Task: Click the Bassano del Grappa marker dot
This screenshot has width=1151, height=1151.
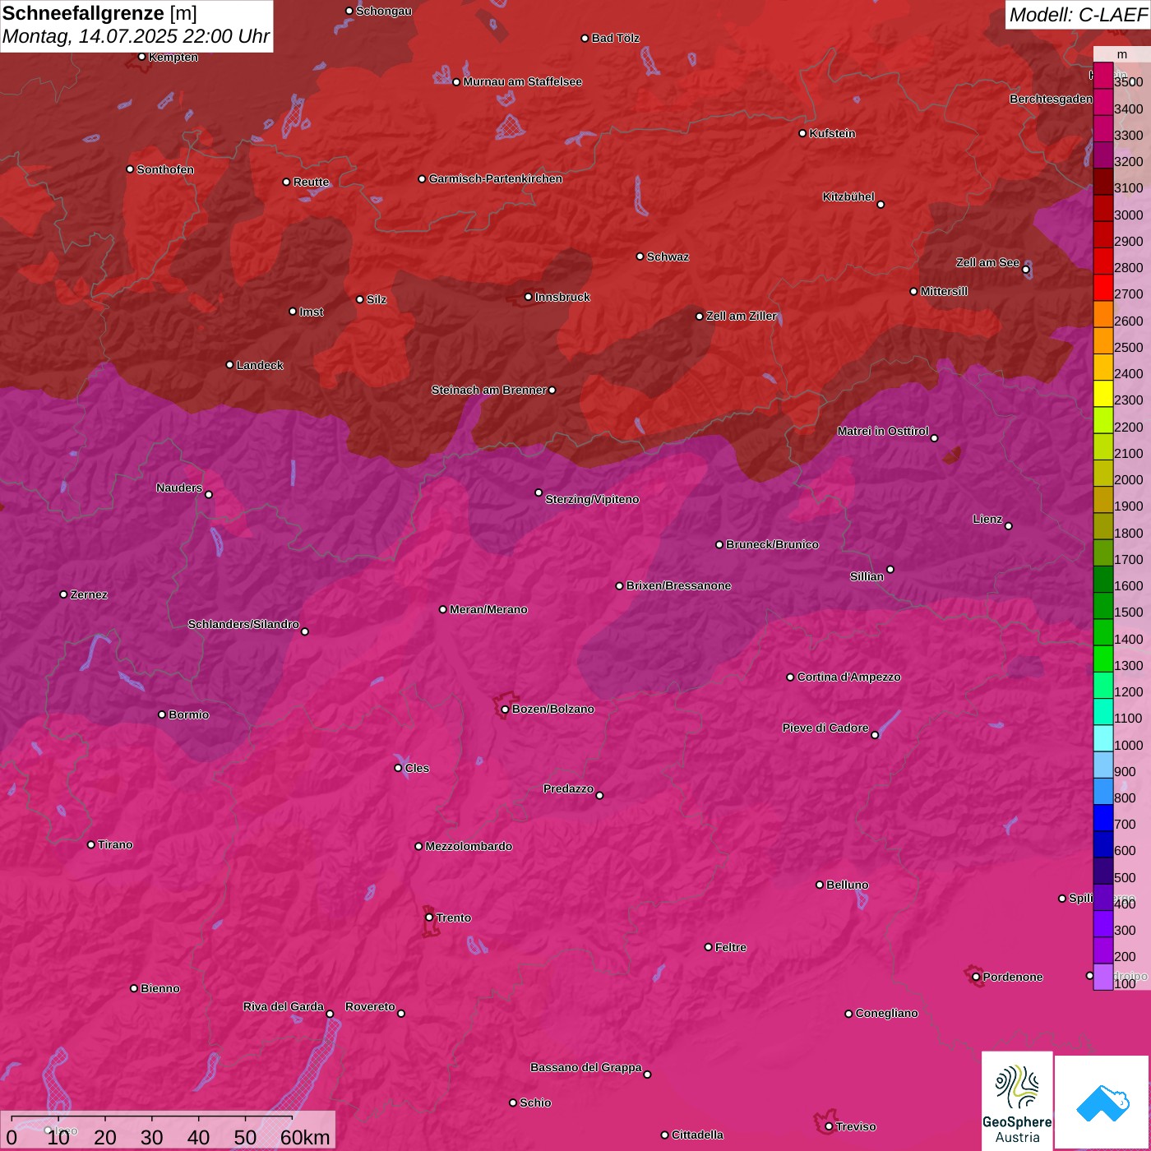Action: point(647,1075)
